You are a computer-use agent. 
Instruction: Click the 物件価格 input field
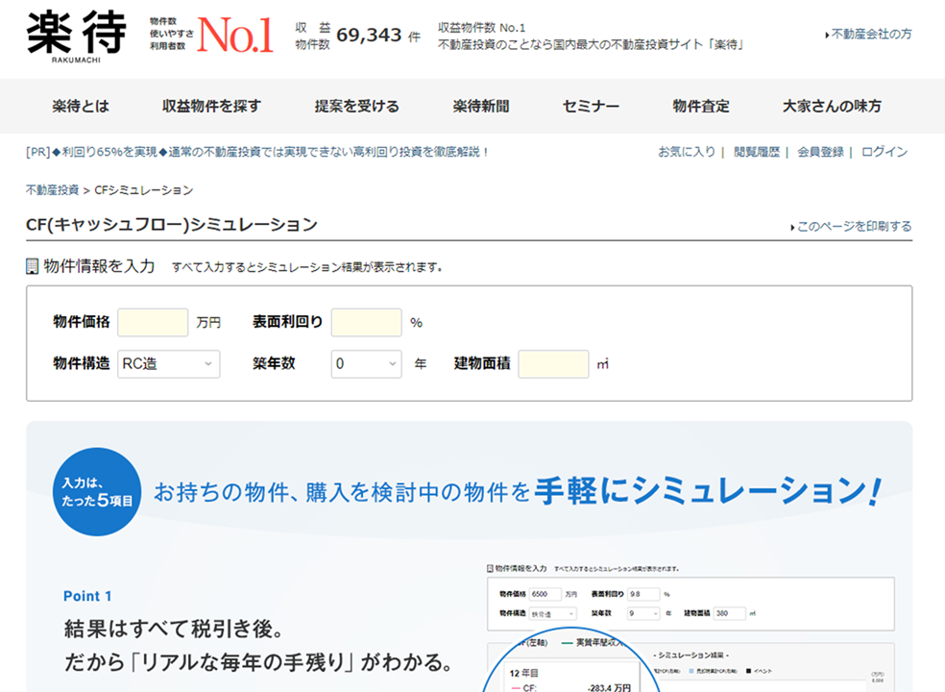click(x=153, y=323)
